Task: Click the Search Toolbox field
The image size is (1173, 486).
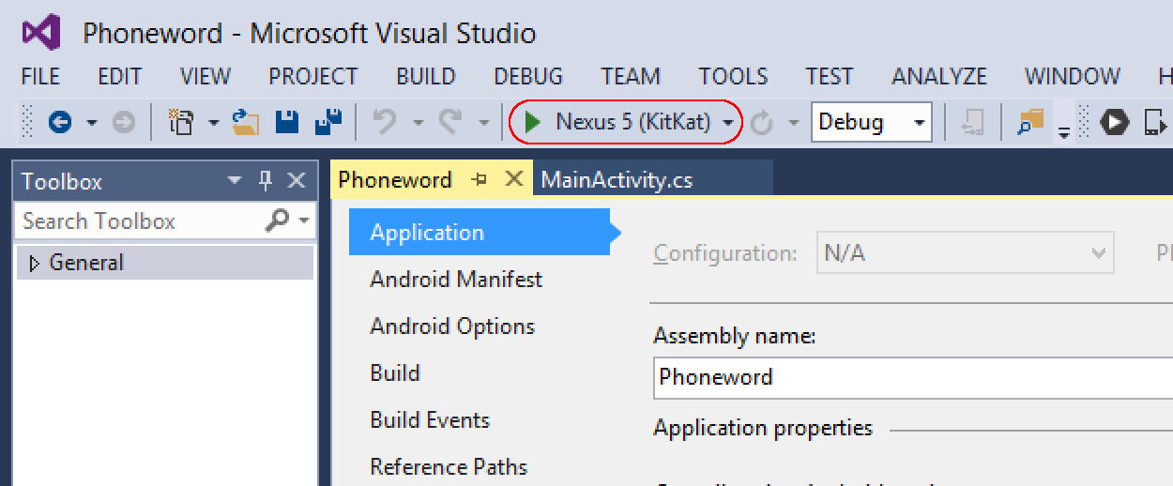Action: tap(141, 221)
